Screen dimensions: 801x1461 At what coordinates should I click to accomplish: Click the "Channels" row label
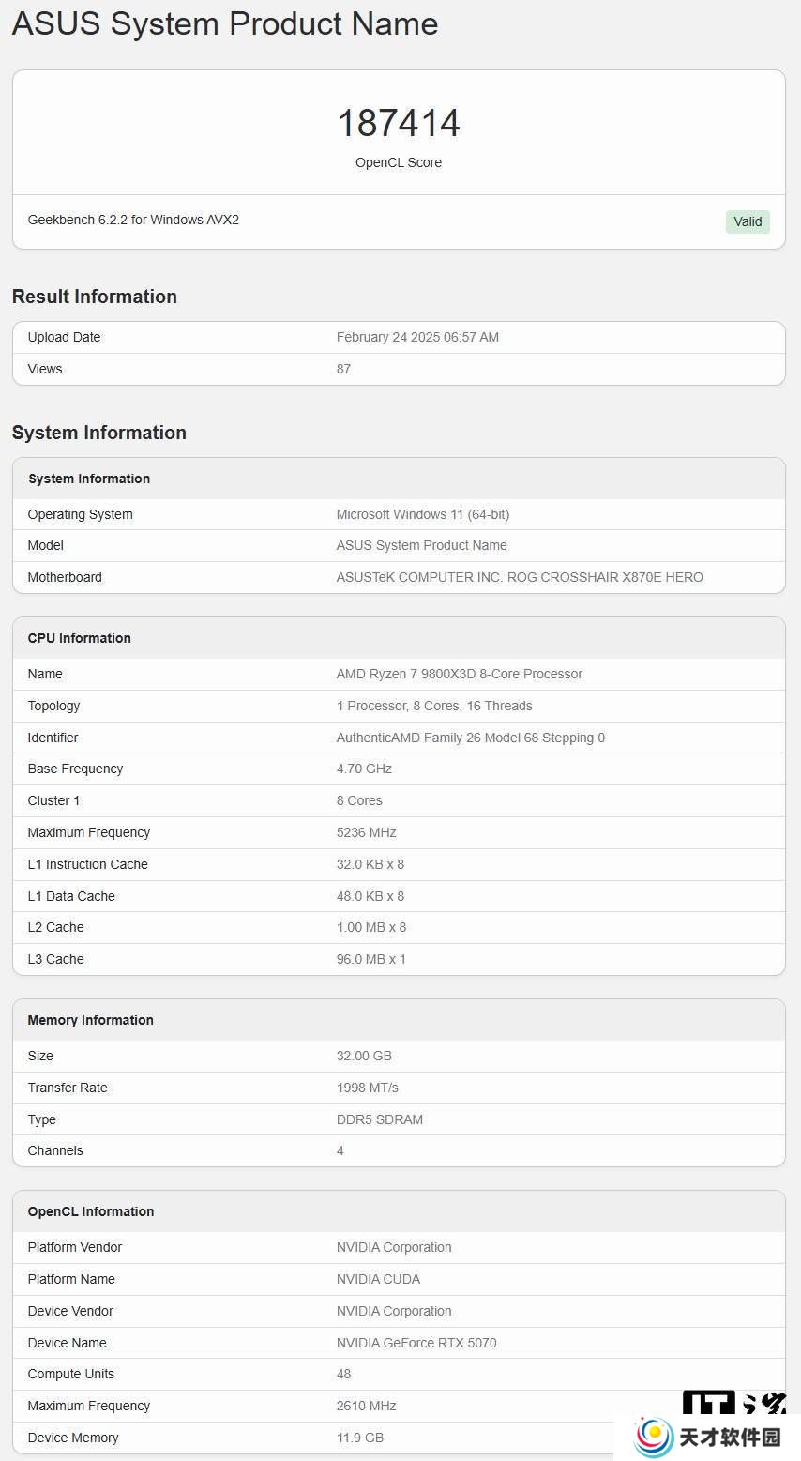pyautogui.click(x=55, y=1150)
